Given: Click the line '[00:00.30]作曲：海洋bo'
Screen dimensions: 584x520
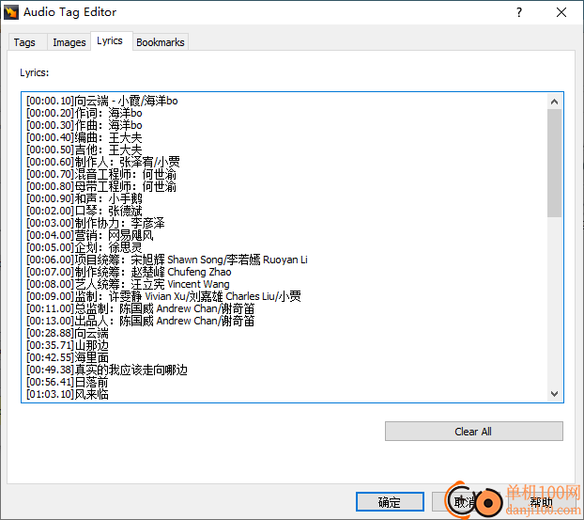Looking at the screenshot, I should [85, 125].
